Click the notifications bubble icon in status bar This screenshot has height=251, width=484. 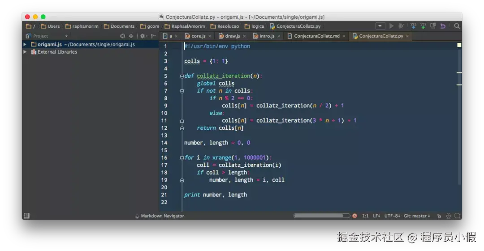tap(458, 216)
